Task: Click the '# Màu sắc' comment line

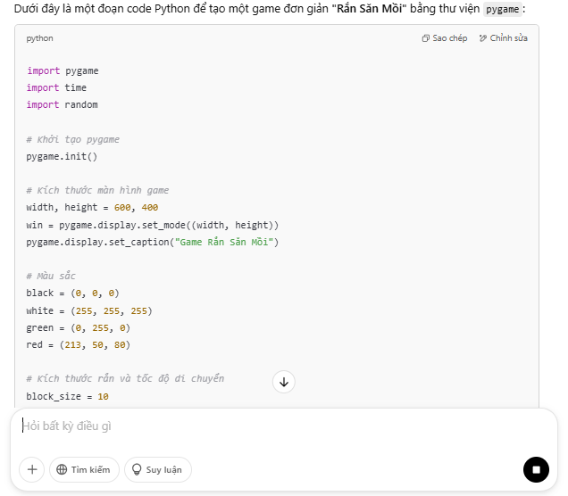Action: (51, 276)
